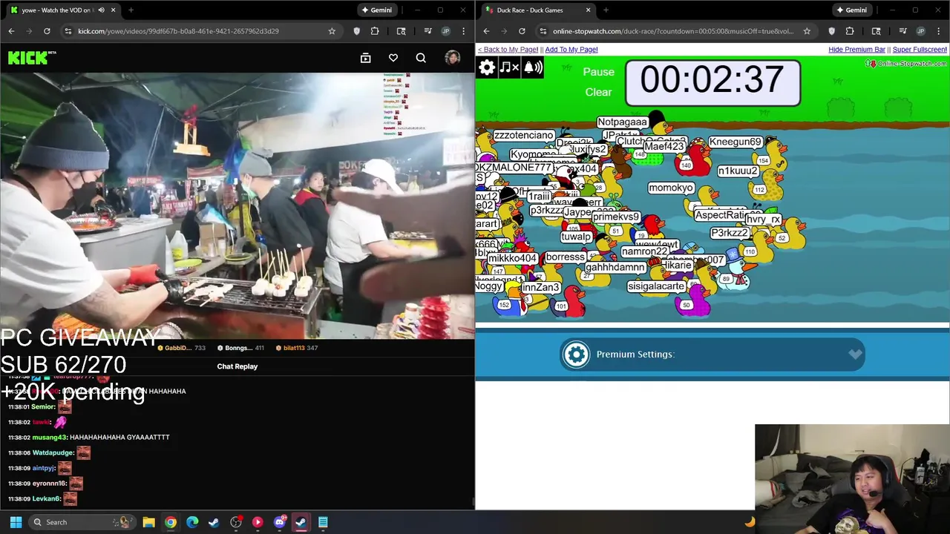Click the taskbar Search box

81,522
